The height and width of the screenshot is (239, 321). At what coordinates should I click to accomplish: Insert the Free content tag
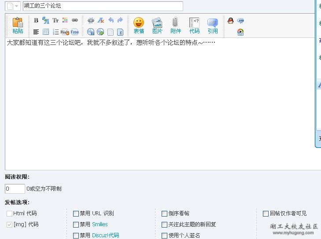(x=75, y=32)
